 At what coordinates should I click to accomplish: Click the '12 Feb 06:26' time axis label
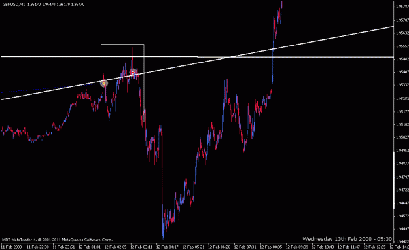(219, 247)
